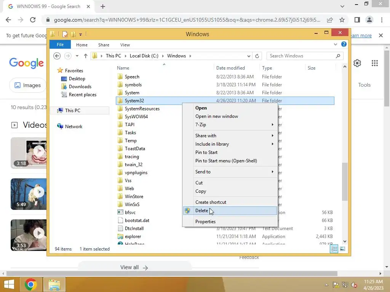Choose Delete from the context menu

[x=230, y=211]
